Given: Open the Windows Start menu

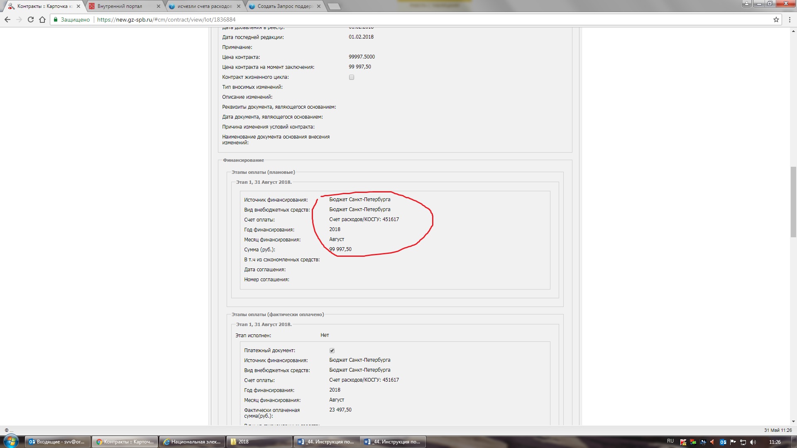Looking at the screenshot, I should coord(11,441).
